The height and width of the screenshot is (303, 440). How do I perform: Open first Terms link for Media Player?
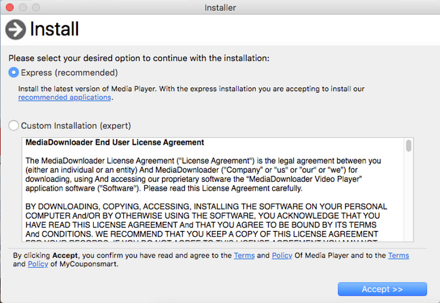coord(244,256)
